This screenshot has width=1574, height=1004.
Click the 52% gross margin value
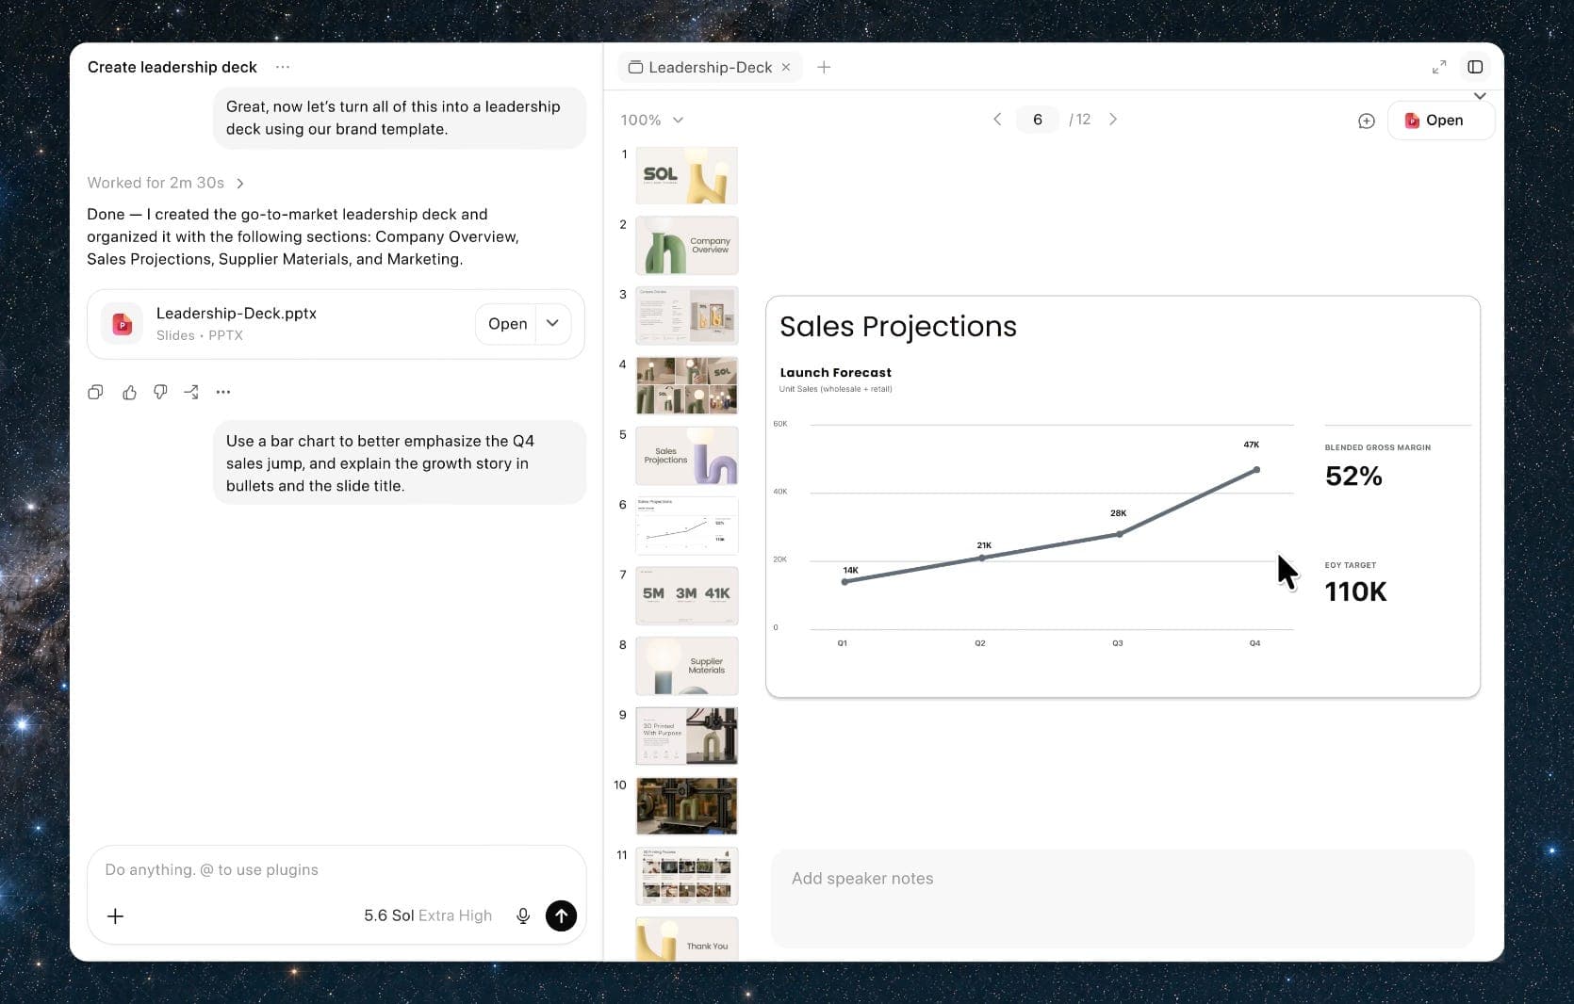click(1353, 477)
